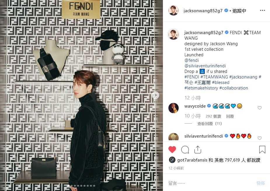270x191 pixels.
Task: Save post with bookmark icon
Action: click(262, 150)
